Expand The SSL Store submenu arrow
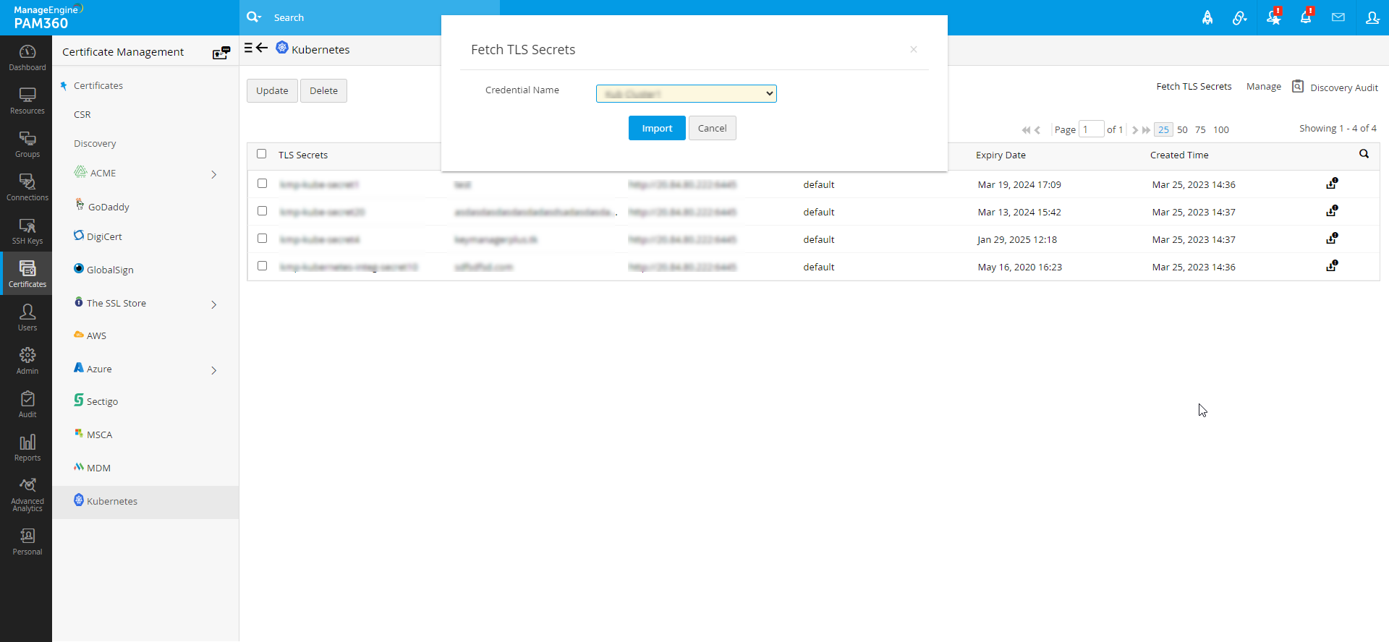 pos(213,304)
